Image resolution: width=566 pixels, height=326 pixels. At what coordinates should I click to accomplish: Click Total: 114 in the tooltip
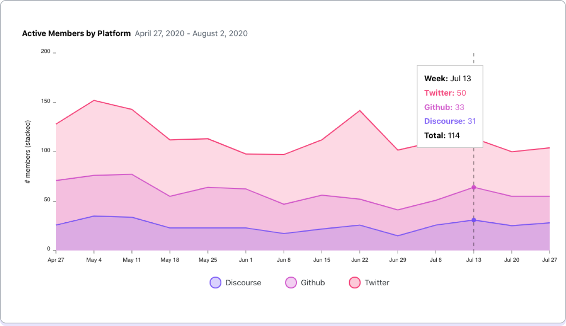click(x=442, y=135)
